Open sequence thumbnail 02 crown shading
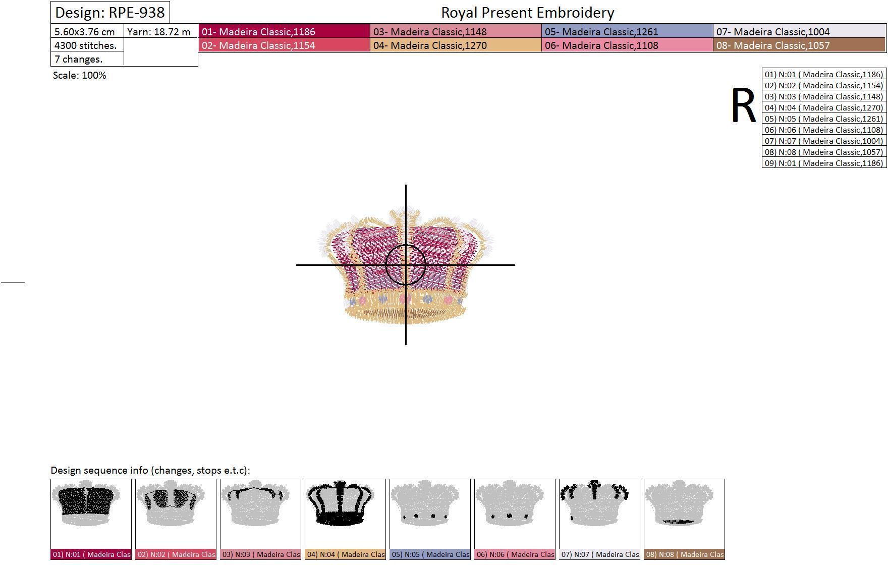888x565 pixels. [x=176, y=514]
